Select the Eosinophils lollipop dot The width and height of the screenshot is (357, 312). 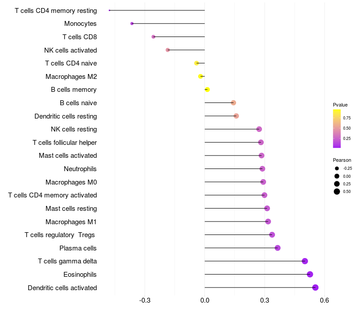click(310, 274)
